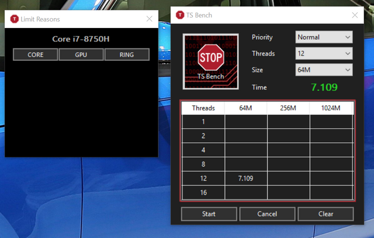This screenshot has height=238, width=374.
Task: Click the 7.109 result cell for 12 threads
Action: (245, 178)
